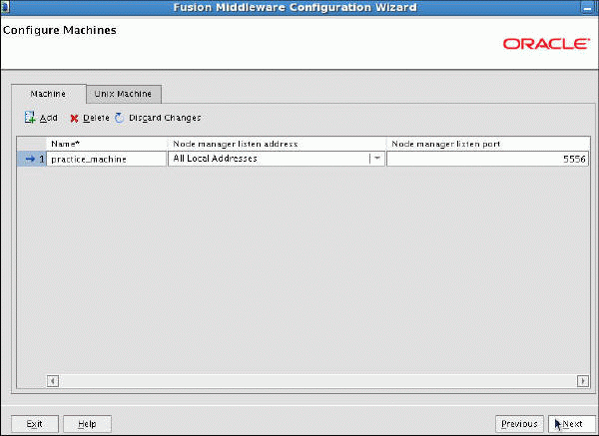The height and width of the screenshot is (436, 599).
Task: Select row 1 arrow indicator
Action: (x=30, y=159)
